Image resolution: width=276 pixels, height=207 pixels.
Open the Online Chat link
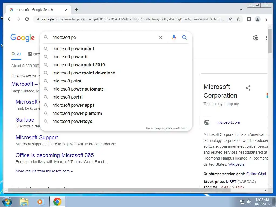click(x=256, y=174)
